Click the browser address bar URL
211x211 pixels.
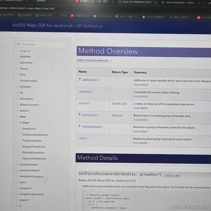[x=27, y=8]
